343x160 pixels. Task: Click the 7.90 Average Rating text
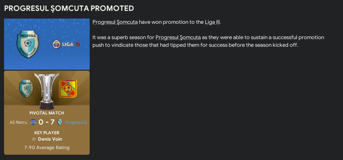point(47,148)
